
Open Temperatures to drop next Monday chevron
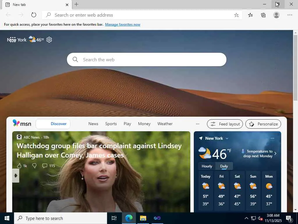[x=275, y=153]
